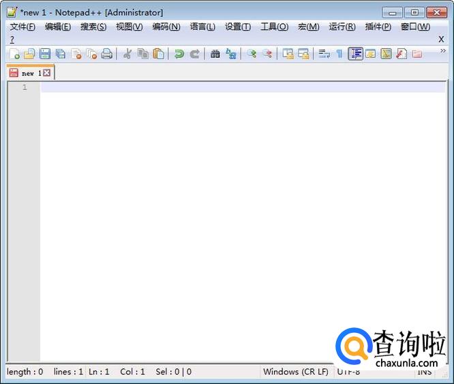Click the Print icon in the toolbar
This screenshot has height=384, width=454.
tap(107, 54)
